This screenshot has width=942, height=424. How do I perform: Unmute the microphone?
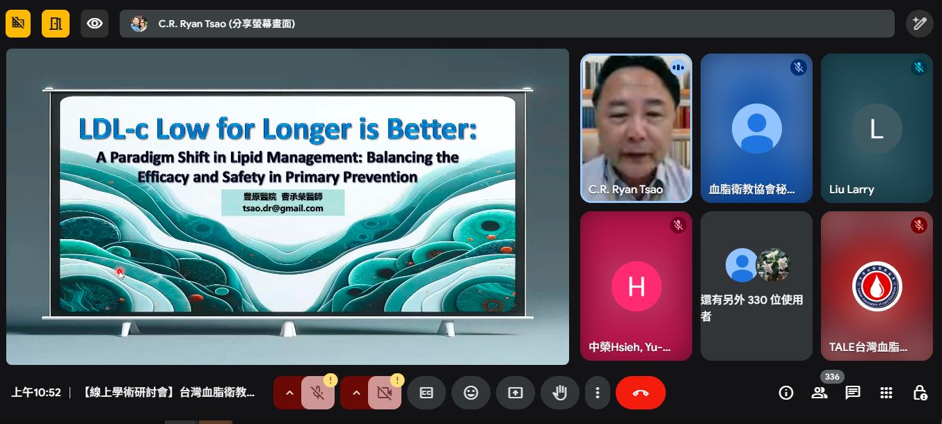point(318,393)
